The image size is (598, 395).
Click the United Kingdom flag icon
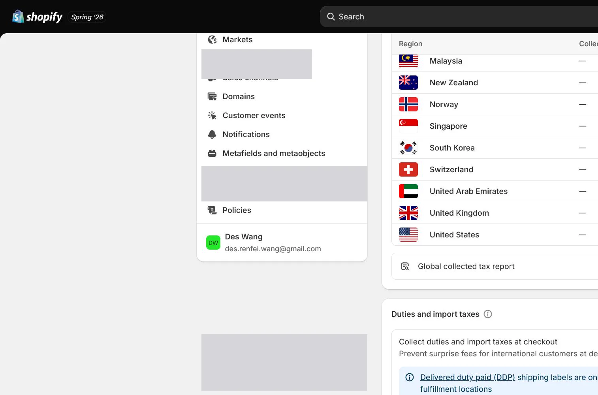(408, 213)
